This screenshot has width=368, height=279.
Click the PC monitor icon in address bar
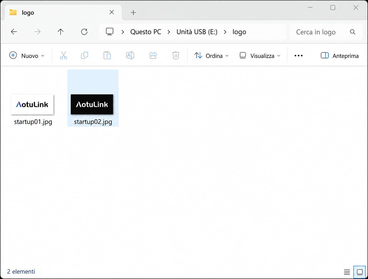click(x=110, y=32)
